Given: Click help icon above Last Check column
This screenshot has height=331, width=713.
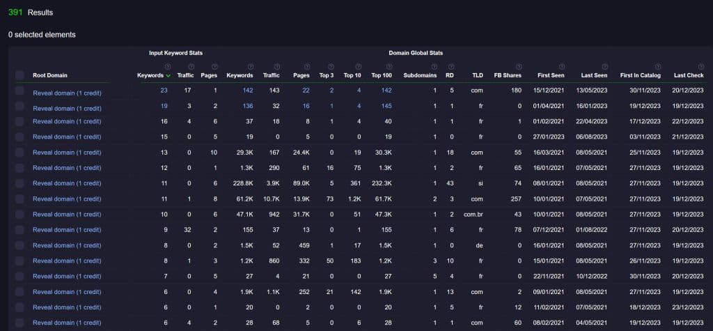Looking at the screenshot, I should click(700, 67).
